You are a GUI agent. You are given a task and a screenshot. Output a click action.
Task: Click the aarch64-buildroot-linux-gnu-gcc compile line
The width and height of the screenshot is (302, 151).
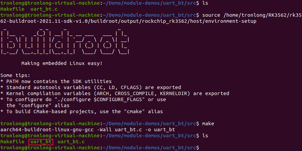(x=88, y=130)
